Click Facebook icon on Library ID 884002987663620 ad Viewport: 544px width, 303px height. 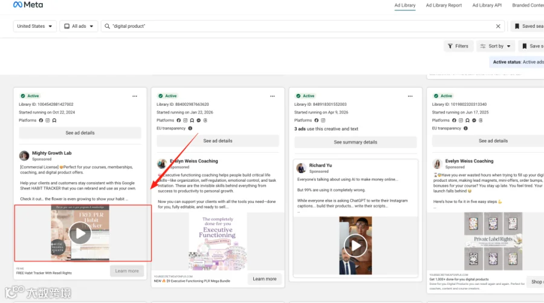click(x=179, y=121)
